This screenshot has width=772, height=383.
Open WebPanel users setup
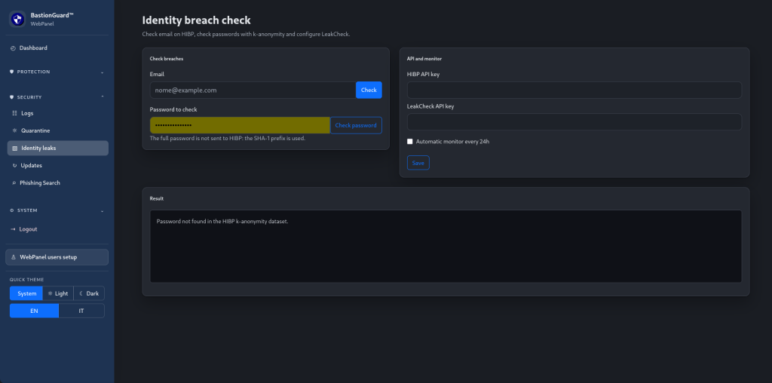(57, 257)
